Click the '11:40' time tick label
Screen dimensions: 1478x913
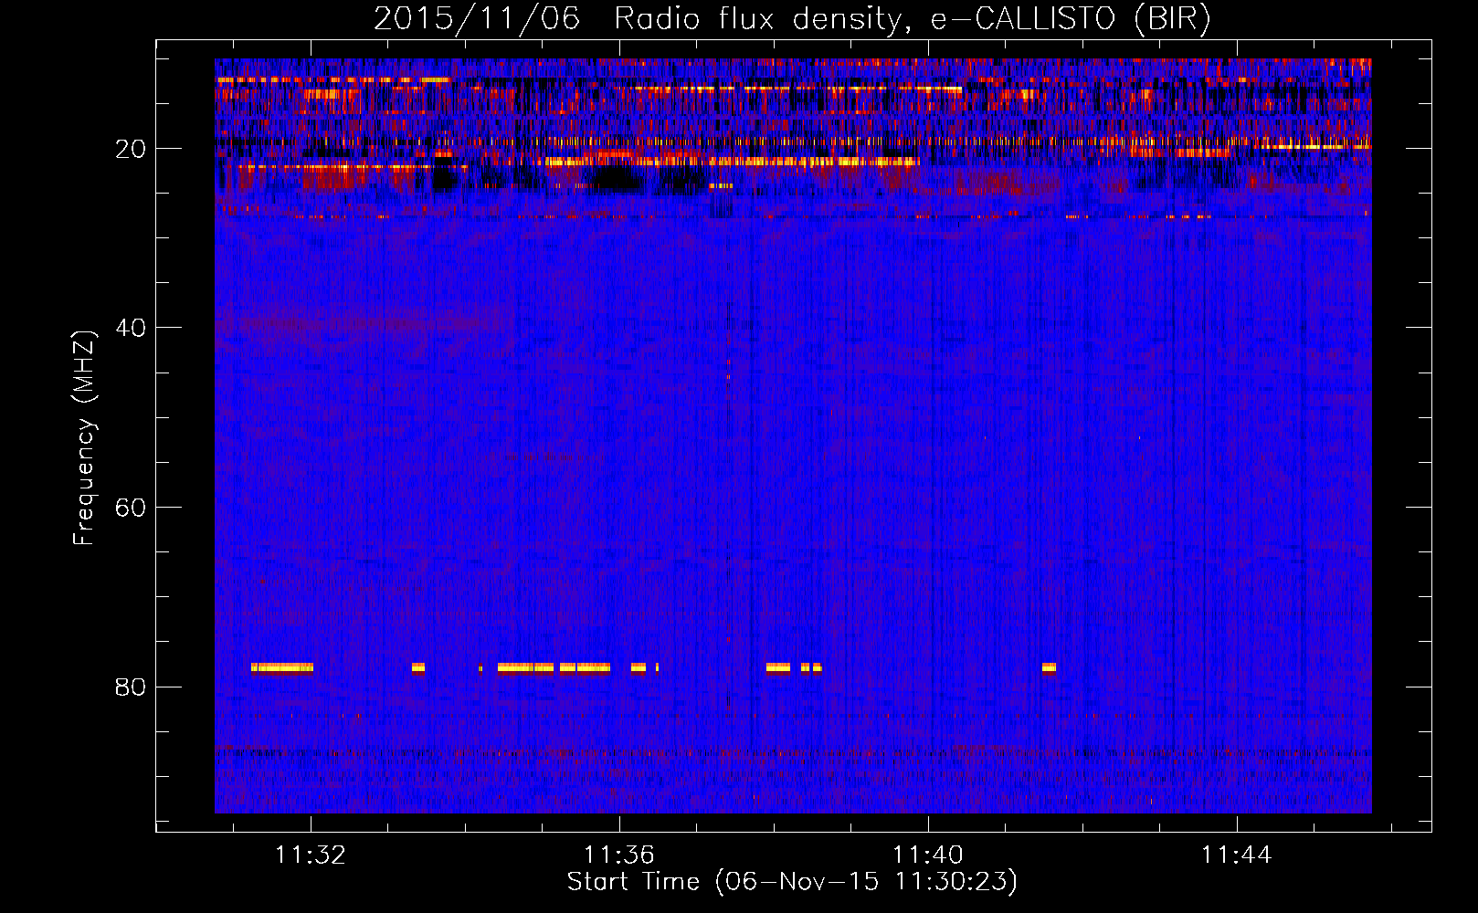coord(928,855)
